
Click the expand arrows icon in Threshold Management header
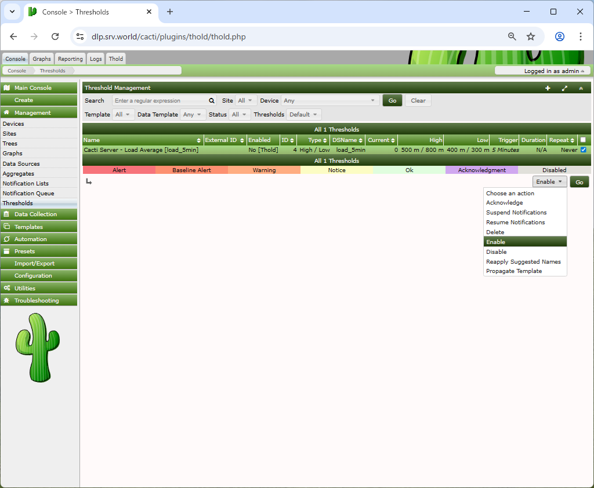click(564, 88)
